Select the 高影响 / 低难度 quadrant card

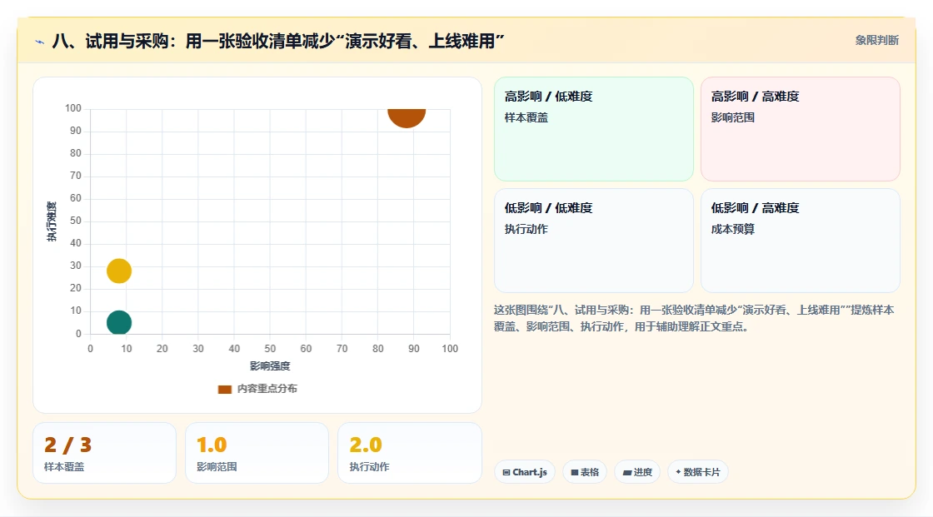tap(594, 129)
